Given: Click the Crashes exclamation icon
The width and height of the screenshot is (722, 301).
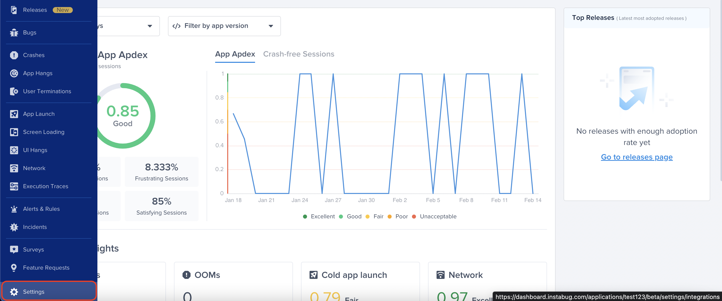Looking at the screenshot, I should coord(14,55).
